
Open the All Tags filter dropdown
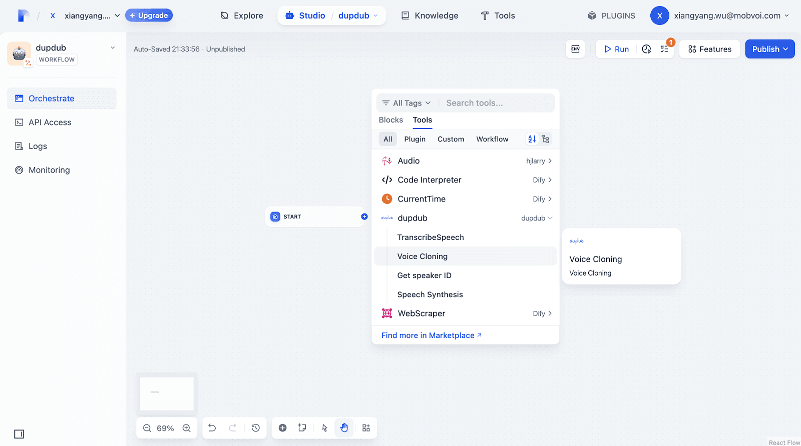click(x=407, y=103)
